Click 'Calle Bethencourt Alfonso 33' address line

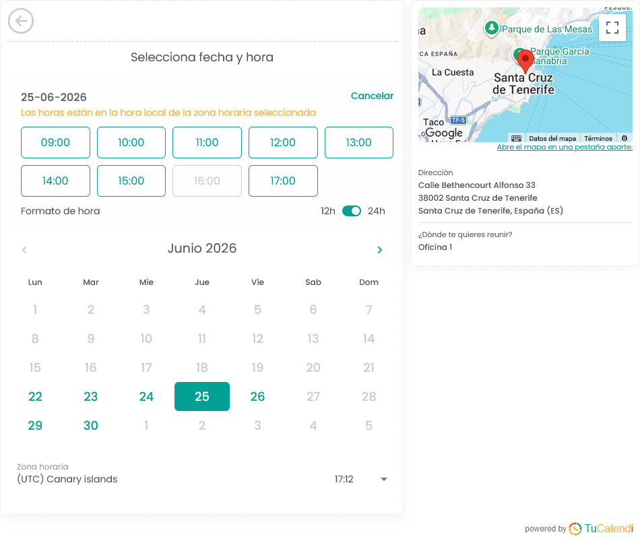tap(477, 185)
